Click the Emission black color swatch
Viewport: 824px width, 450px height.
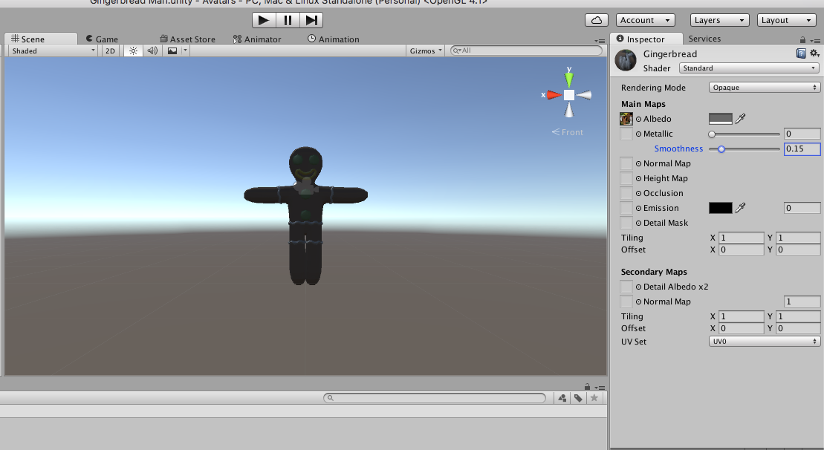pyautogui.click(x=721, y=208)
